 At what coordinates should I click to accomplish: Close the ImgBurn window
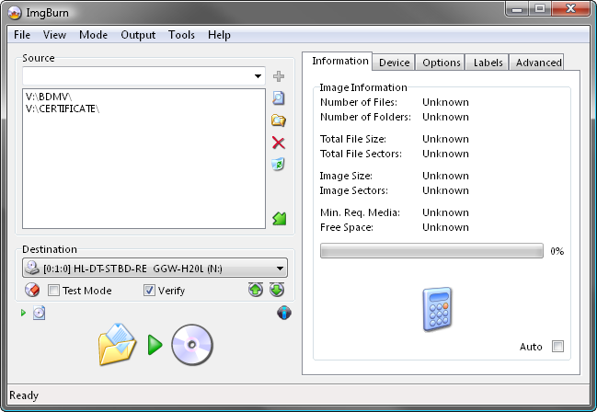(x=570, y=9)
